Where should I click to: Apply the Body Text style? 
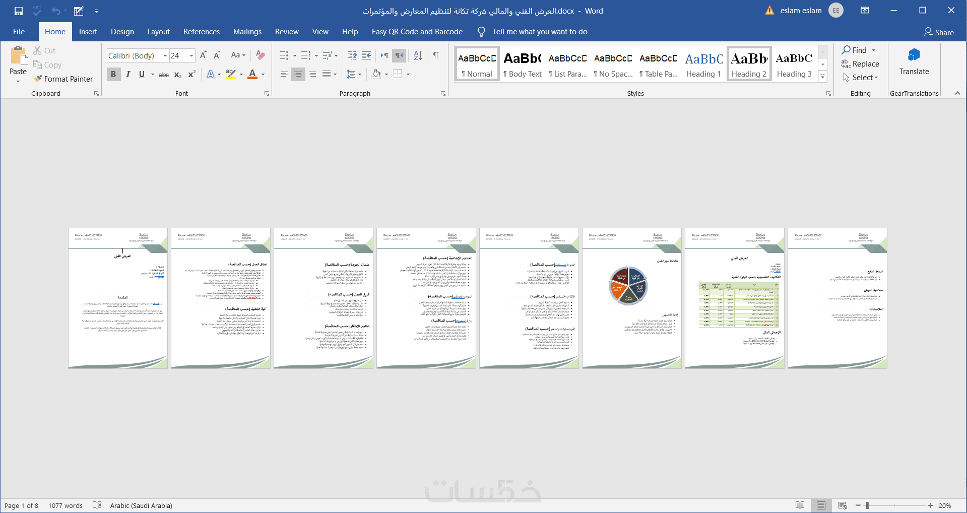pyautogui.click(x=522, y=63)
